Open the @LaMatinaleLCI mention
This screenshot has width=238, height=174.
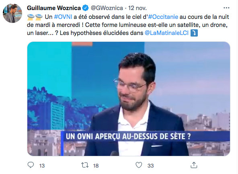pos(166,33)
